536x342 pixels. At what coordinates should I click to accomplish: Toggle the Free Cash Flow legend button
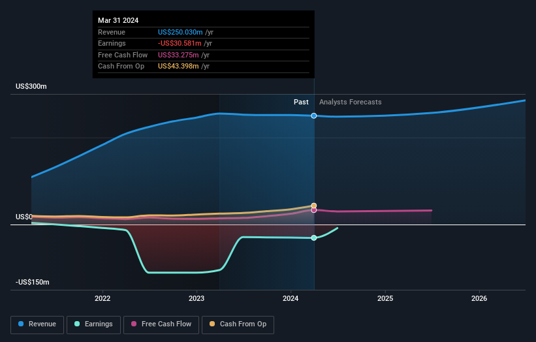tap(161, 324)
